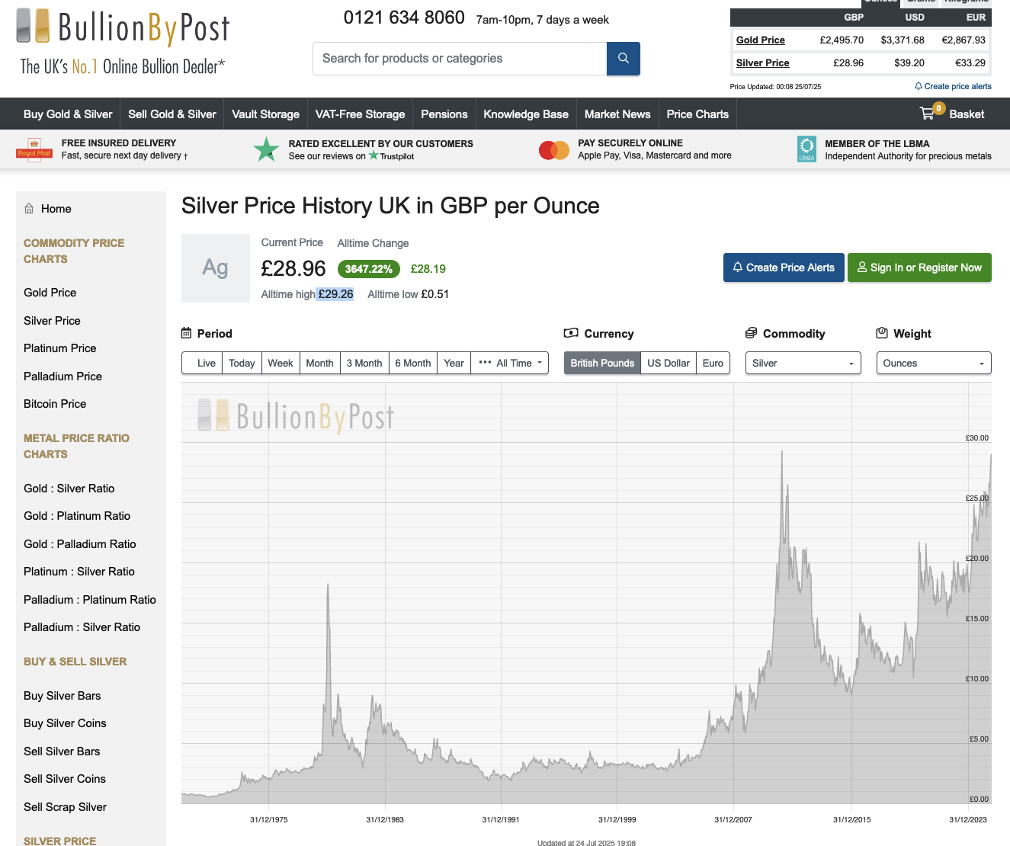Click the LBMA member badge icon

coord(806,149)
